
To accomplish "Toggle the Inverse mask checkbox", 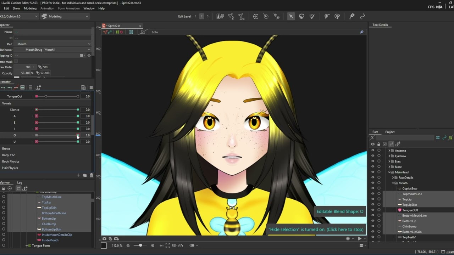I will tap(16, 62).
